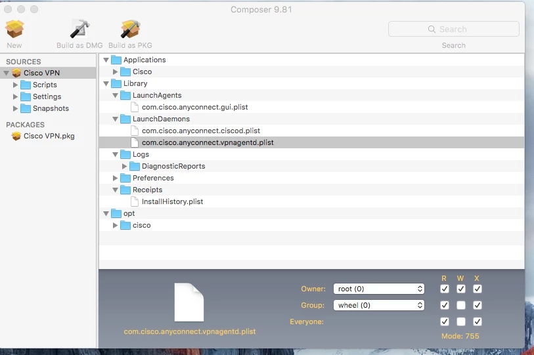
Task: Click the Library folder icon
Action: (116, 83)
